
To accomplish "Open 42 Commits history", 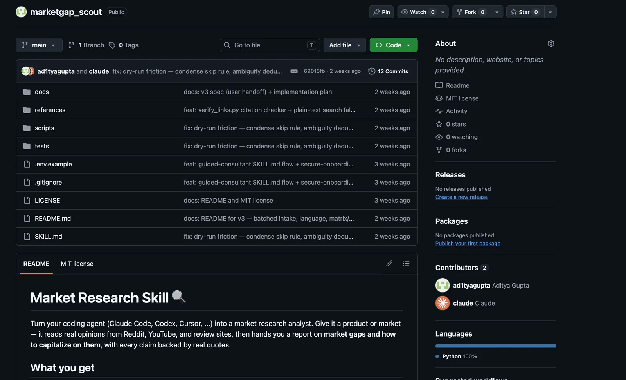I will click(x=388, y=71).
